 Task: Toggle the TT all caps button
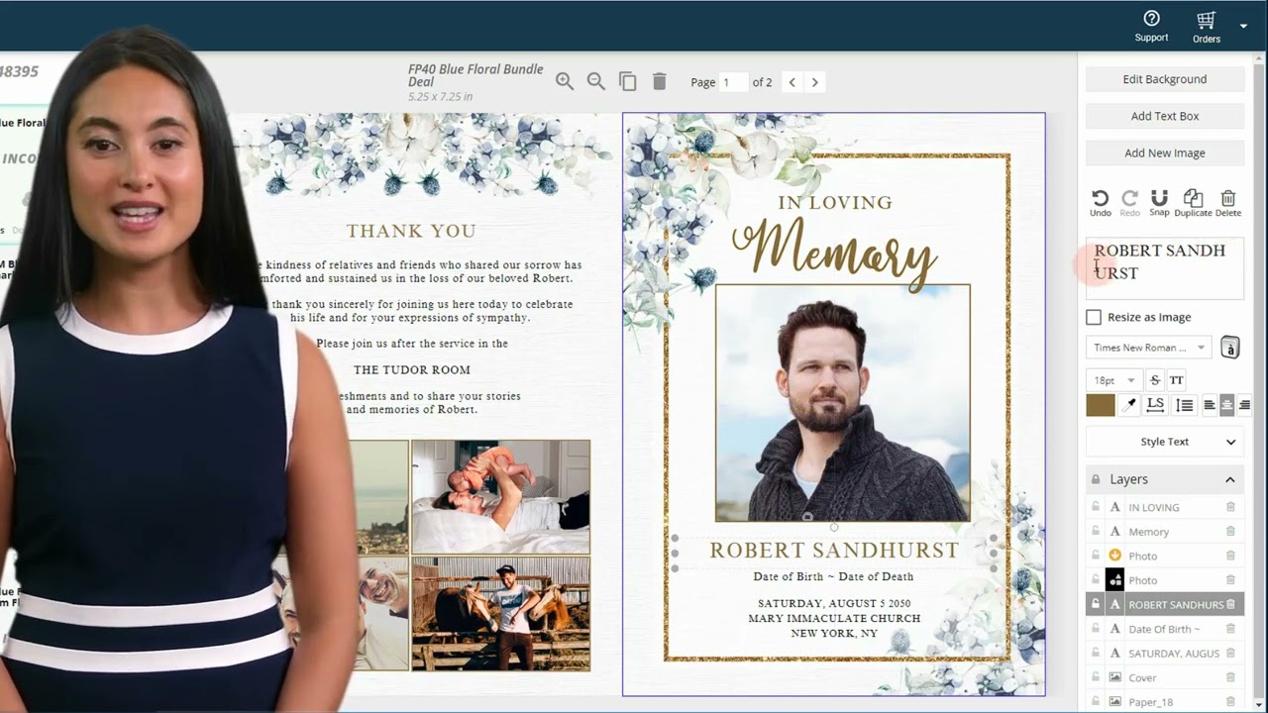(1176, 380)
